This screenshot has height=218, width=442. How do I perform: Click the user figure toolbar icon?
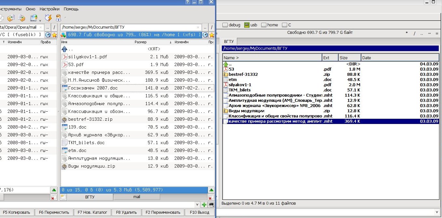tap(59, 18)
